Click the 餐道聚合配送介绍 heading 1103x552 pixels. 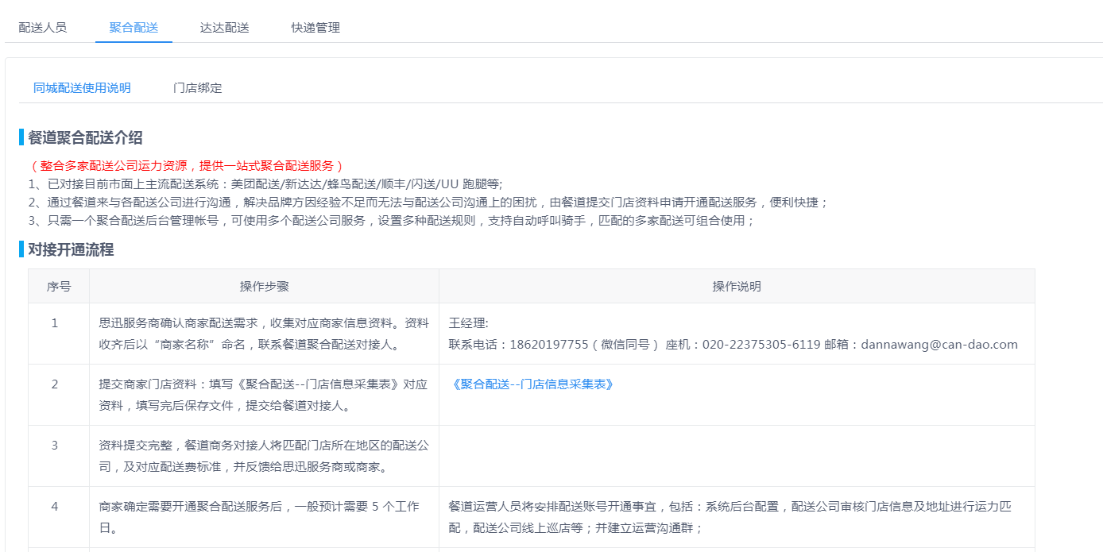coord(85,137)
